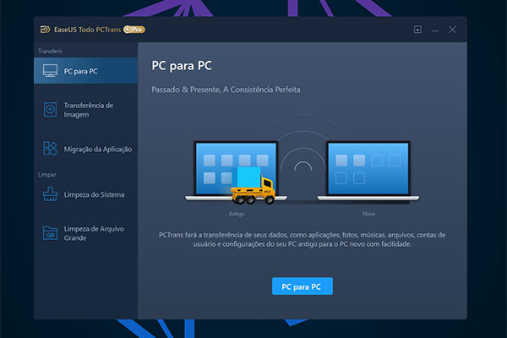
Task: Click the Antigo label under old laptop
Action: (x=237, y=214)
